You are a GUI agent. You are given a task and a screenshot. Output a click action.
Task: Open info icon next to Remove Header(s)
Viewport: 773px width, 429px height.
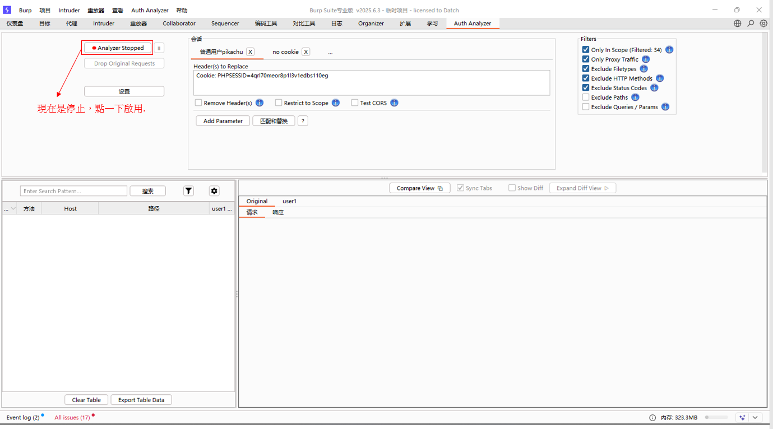pos(260,103)
